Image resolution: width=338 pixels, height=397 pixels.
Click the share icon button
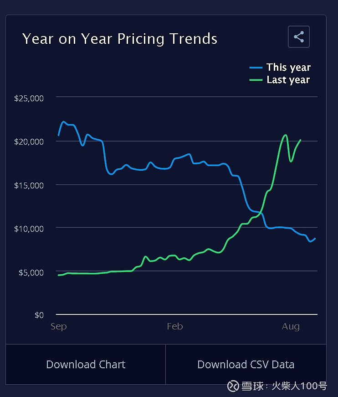coord(299,37)
